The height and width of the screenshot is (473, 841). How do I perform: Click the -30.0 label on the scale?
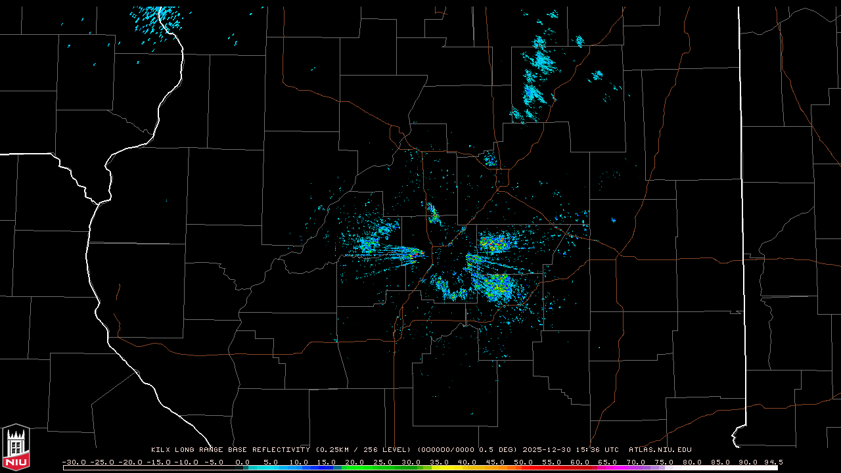(73, 462)
